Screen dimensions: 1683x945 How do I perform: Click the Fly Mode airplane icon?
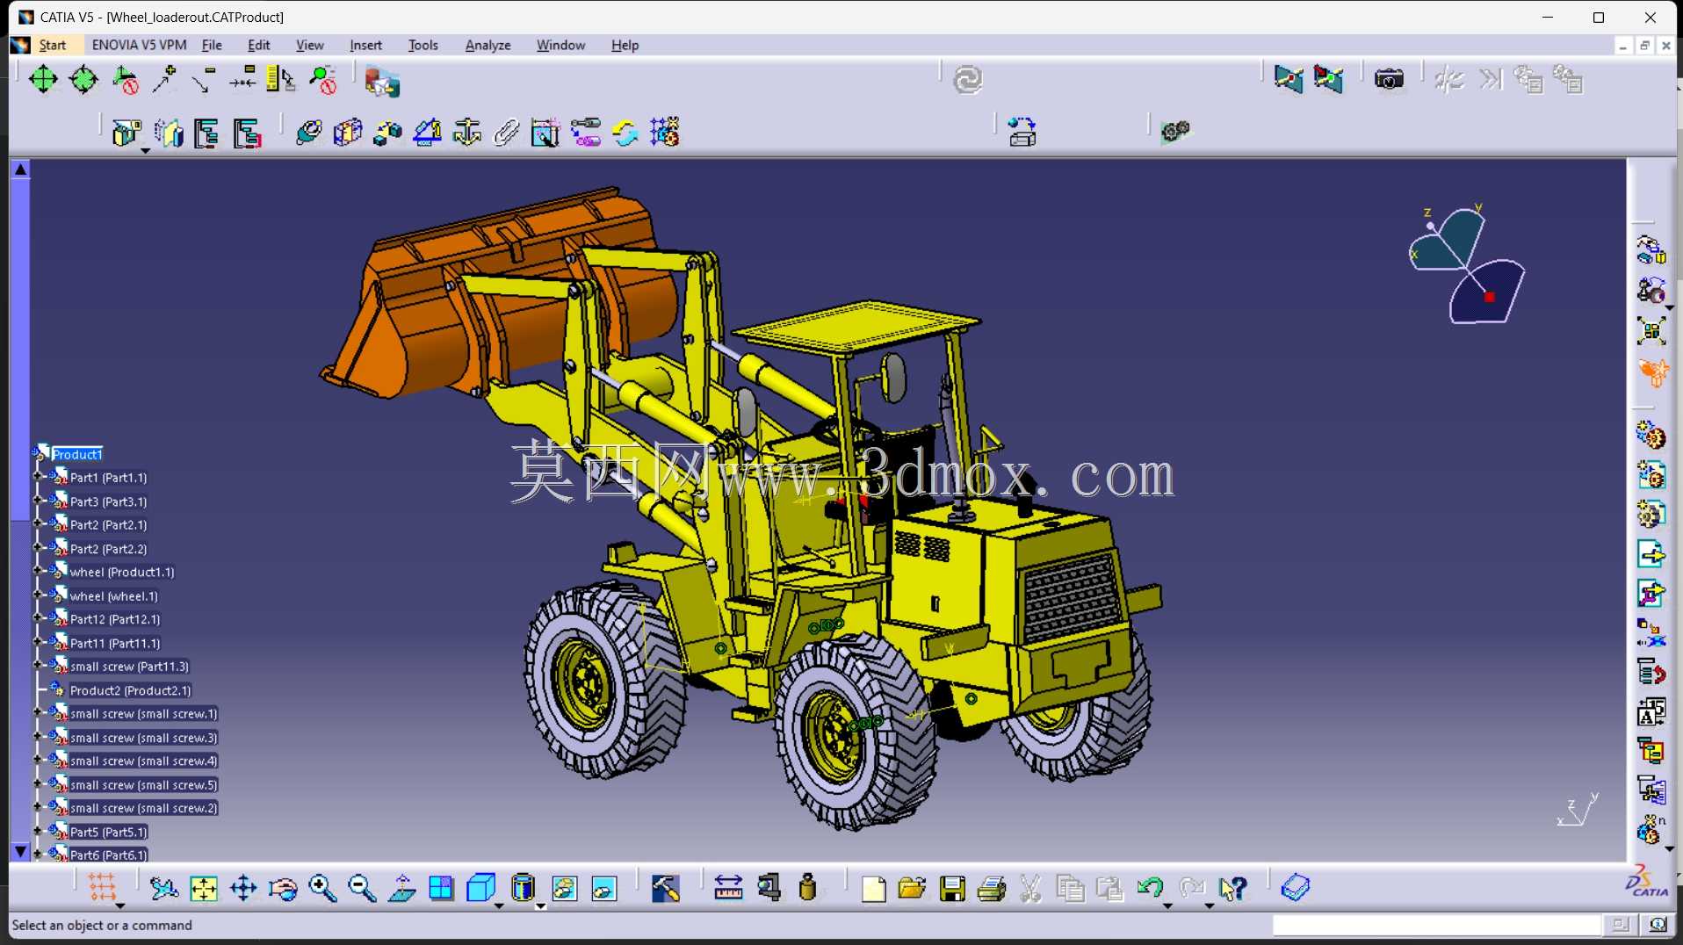pos(163,889)
